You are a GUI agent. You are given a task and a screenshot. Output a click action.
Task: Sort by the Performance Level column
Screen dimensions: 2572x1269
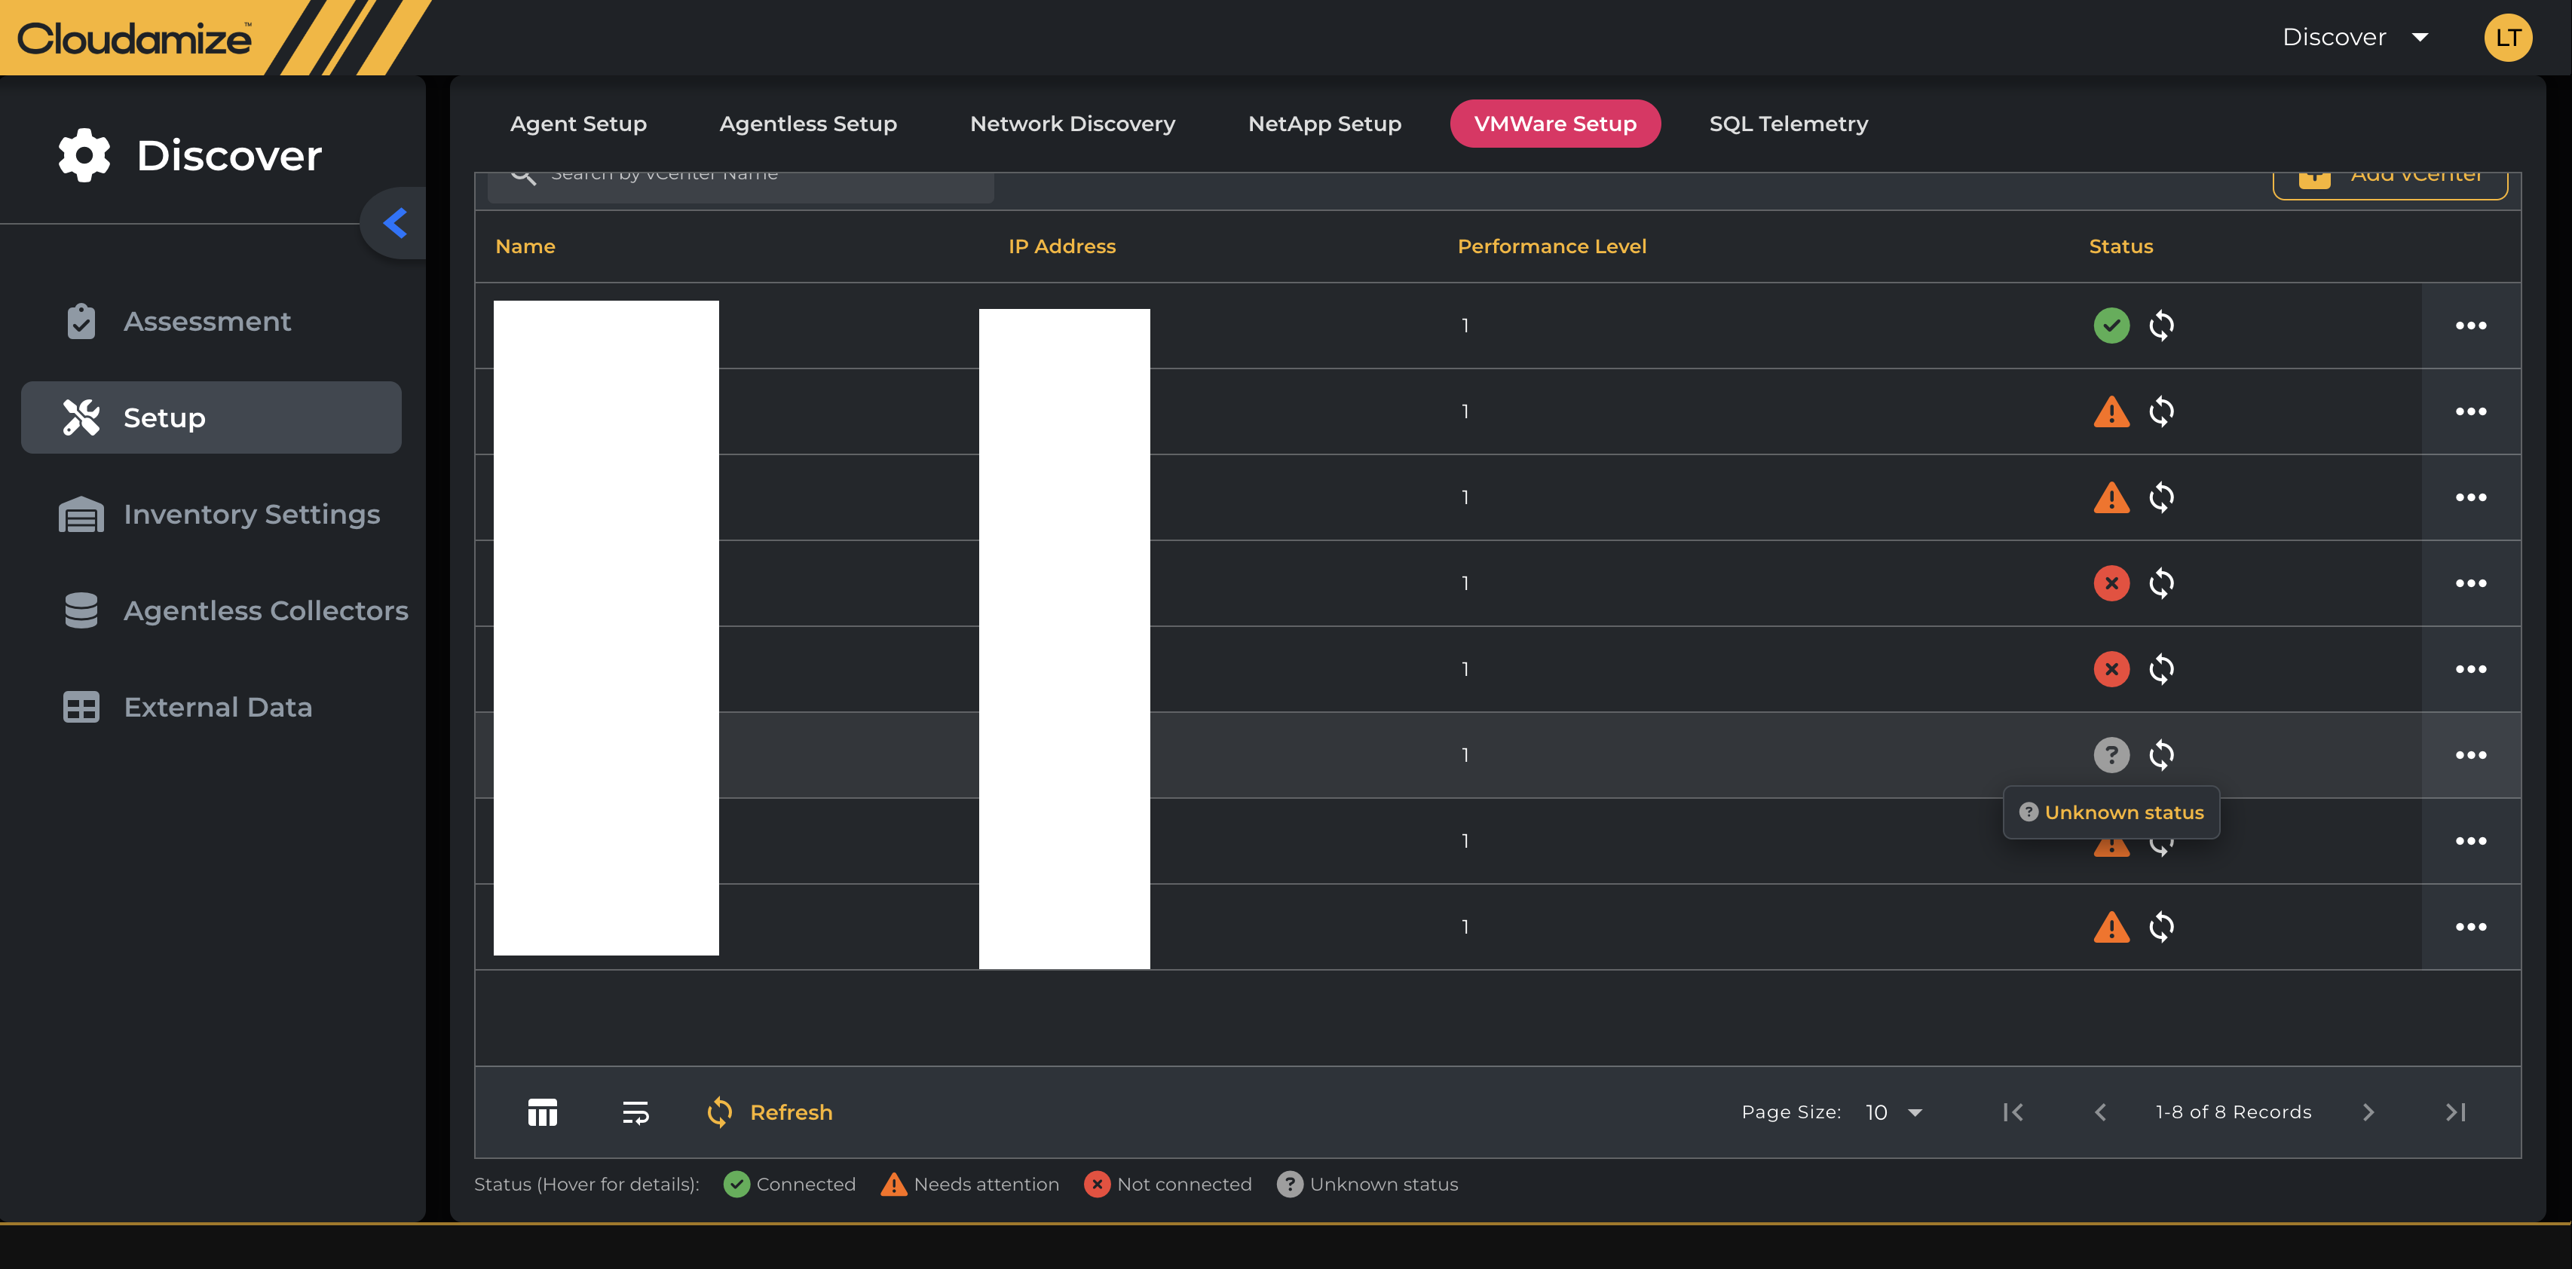pyautogui.click(x=1551, y=246)
